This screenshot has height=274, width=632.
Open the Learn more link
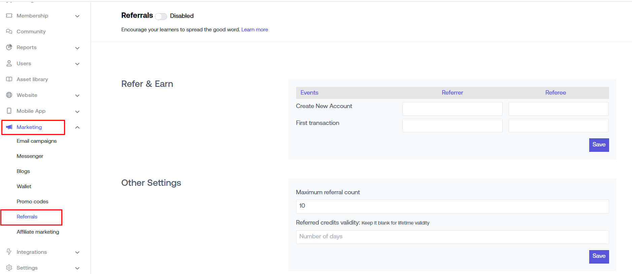point(254,30)
